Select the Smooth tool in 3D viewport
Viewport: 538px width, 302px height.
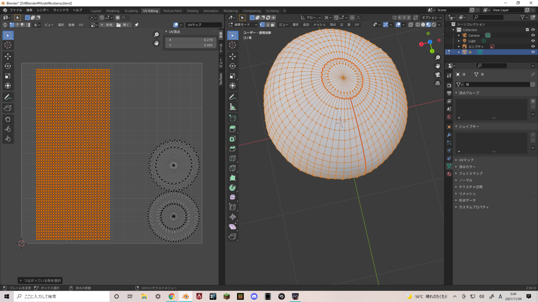click(233, 197)
